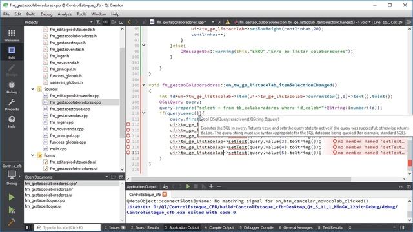The width and height of the screenshot is (413, 232).
Task: Open the symbol selector dropdown
Action: [x=369, y=22]
